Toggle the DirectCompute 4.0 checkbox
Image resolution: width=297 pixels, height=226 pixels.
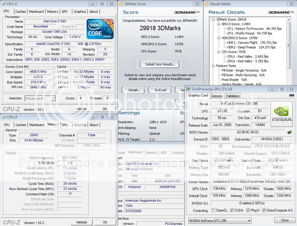pos(264,210)
